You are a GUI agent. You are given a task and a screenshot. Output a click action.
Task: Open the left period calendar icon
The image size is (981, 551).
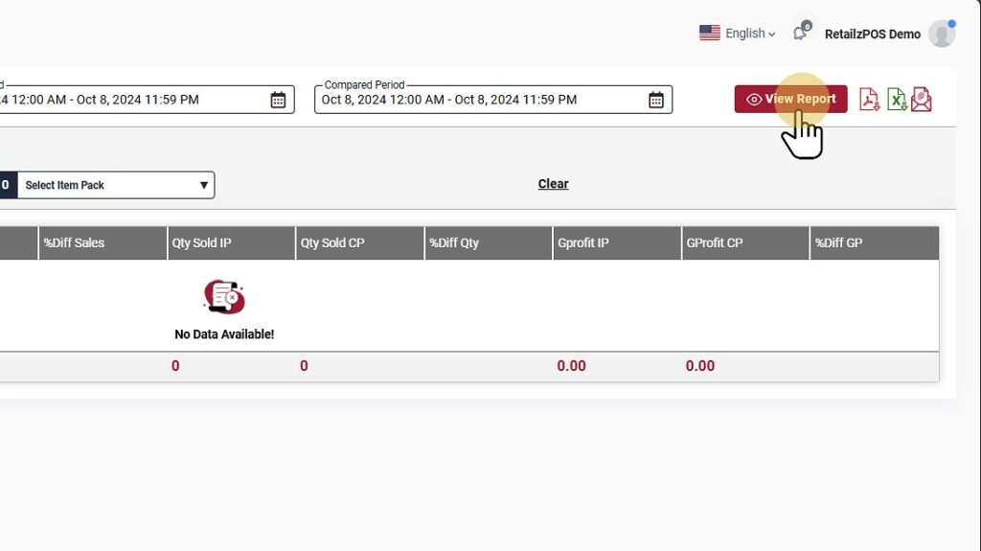[x=278, y=100]
